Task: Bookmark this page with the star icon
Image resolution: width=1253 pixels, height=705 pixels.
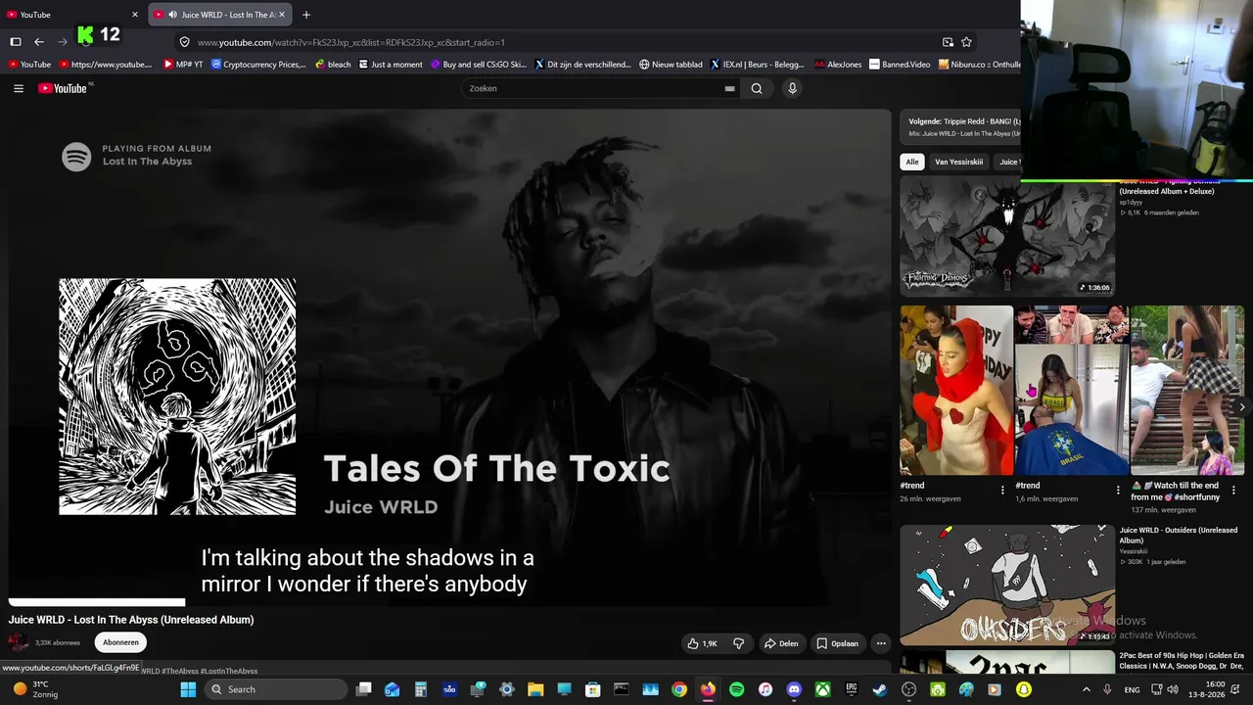Action: pyautogui.click(x=966, y=42)
